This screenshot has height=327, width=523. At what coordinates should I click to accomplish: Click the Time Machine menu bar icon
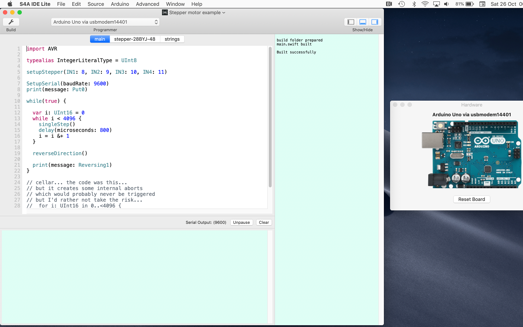pyautogui.click(x=401, y=4)
